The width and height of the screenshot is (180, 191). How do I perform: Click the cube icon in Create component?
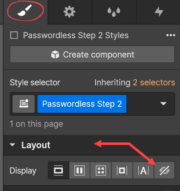55,55
